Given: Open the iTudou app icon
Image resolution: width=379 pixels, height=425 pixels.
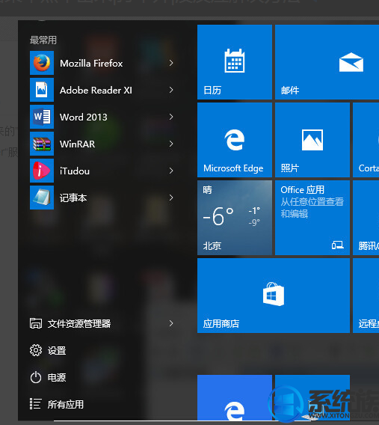Looking at the screenshot, I should point(42,171).
